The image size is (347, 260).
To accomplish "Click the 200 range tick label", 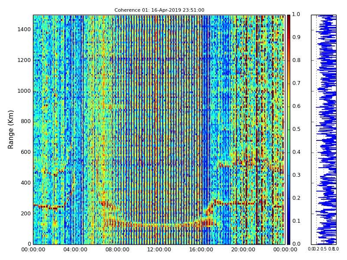I will 26,213.
